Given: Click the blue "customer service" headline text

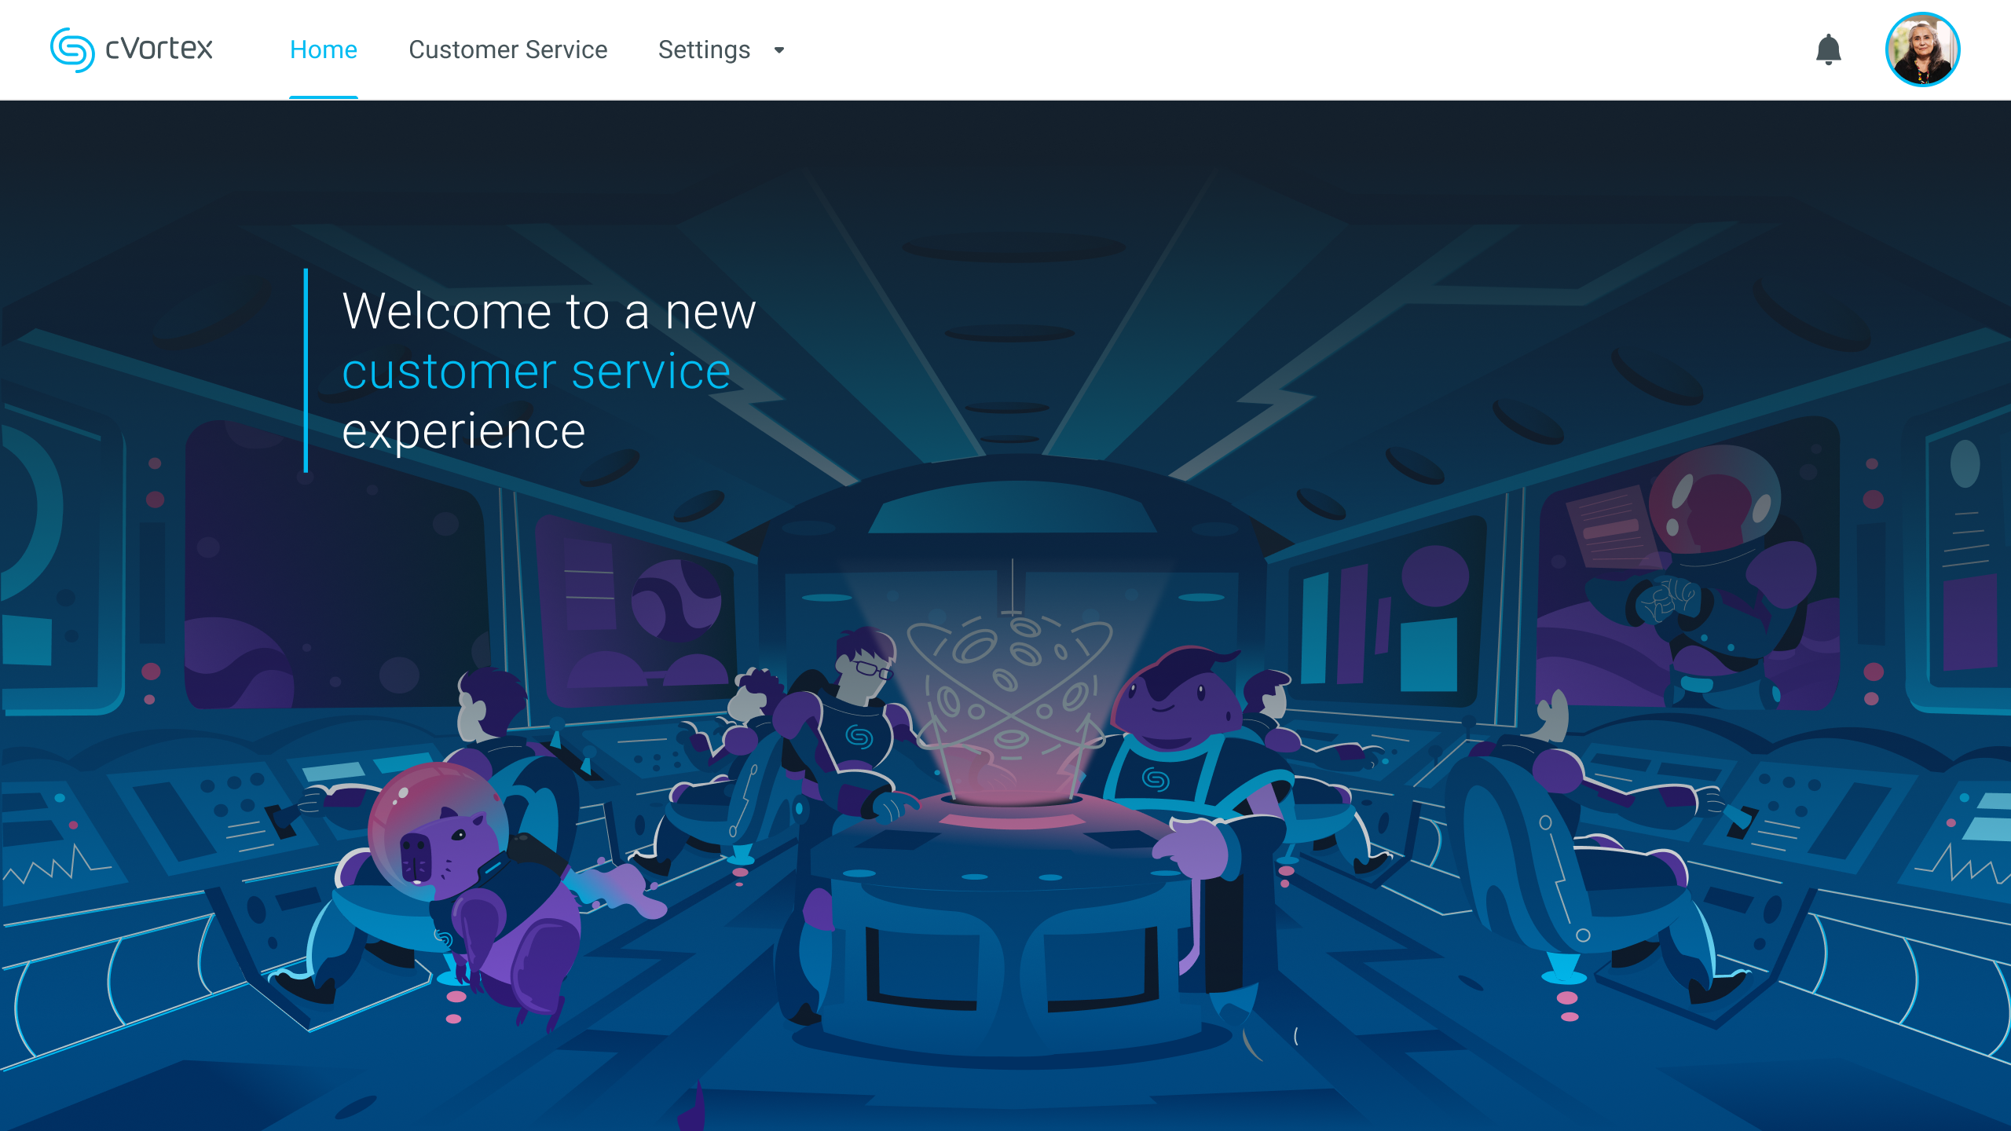Looking at the screenshot, I should click(x=536, y=371).
